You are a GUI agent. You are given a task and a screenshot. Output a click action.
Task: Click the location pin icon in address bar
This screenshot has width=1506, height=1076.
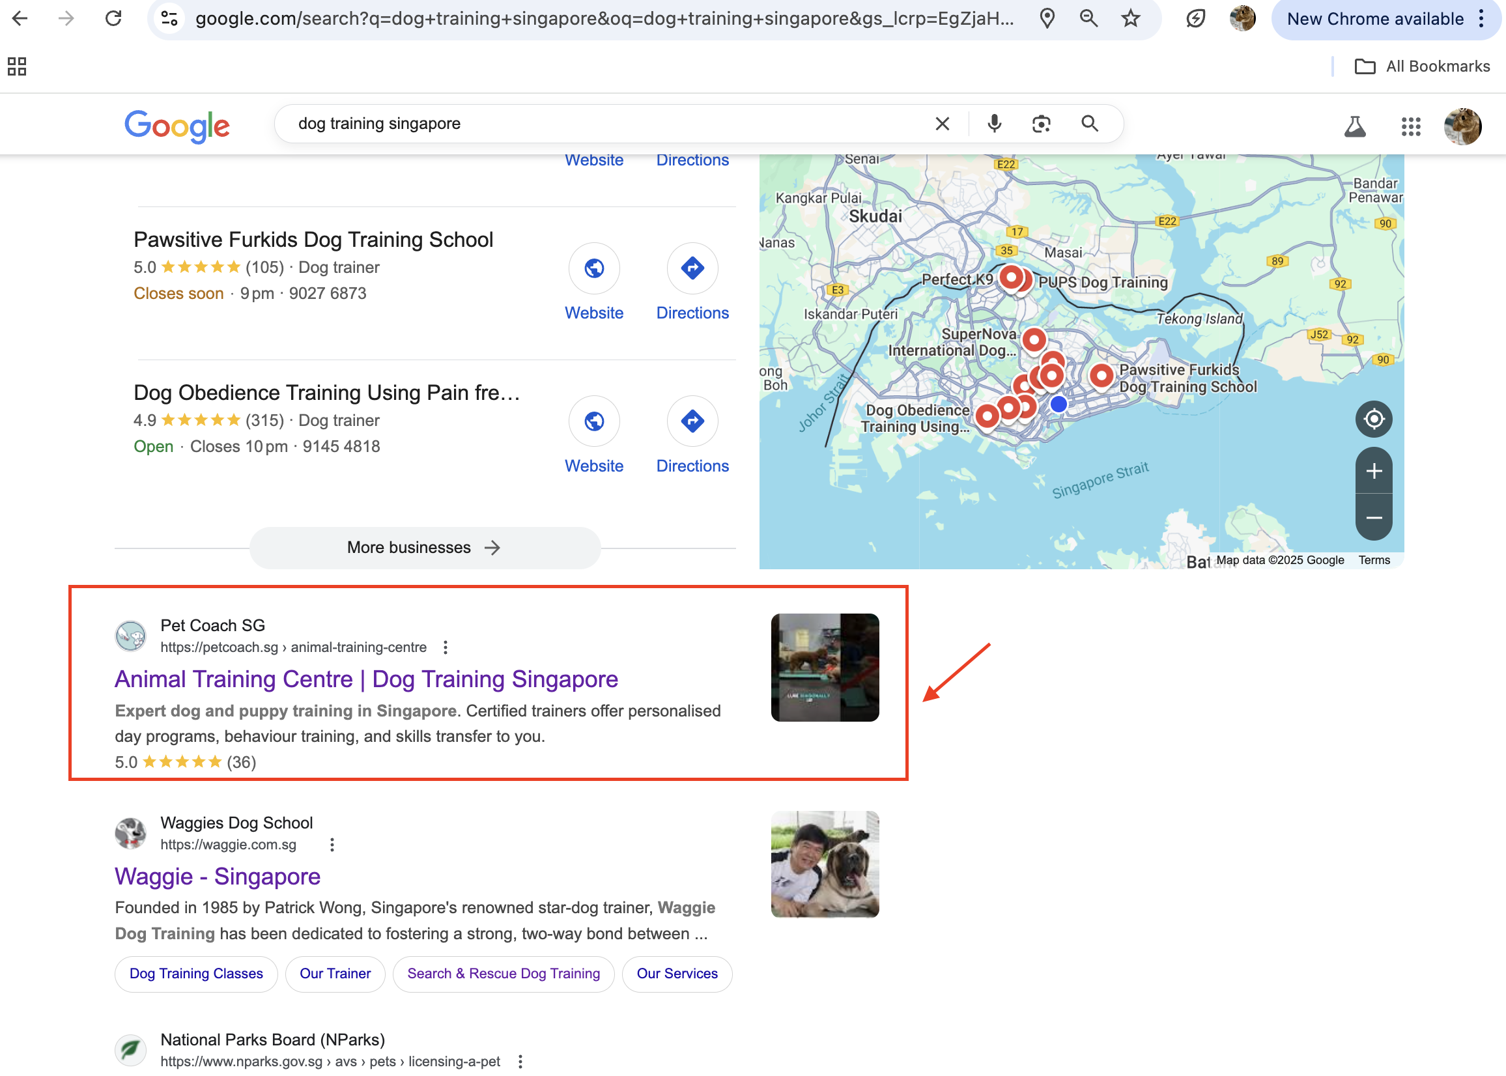click(1047, 18)
